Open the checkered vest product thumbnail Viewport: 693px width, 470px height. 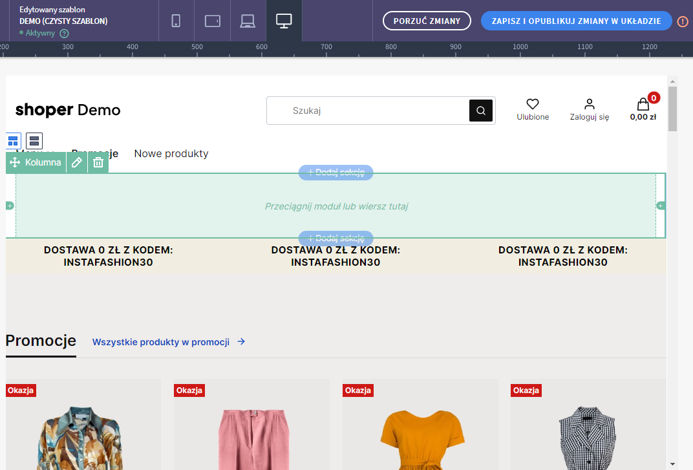point(588,425)
